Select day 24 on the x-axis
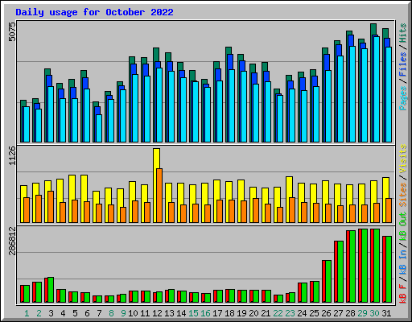The width and height of the screenshot is (412, 322). [x=302, y=313]
